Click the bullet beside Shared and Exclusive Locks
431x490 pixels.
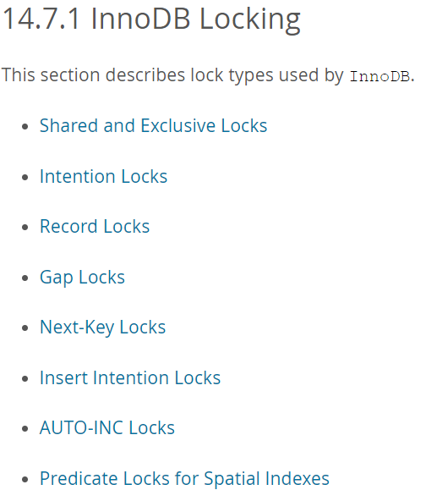[x=25, y=127]
